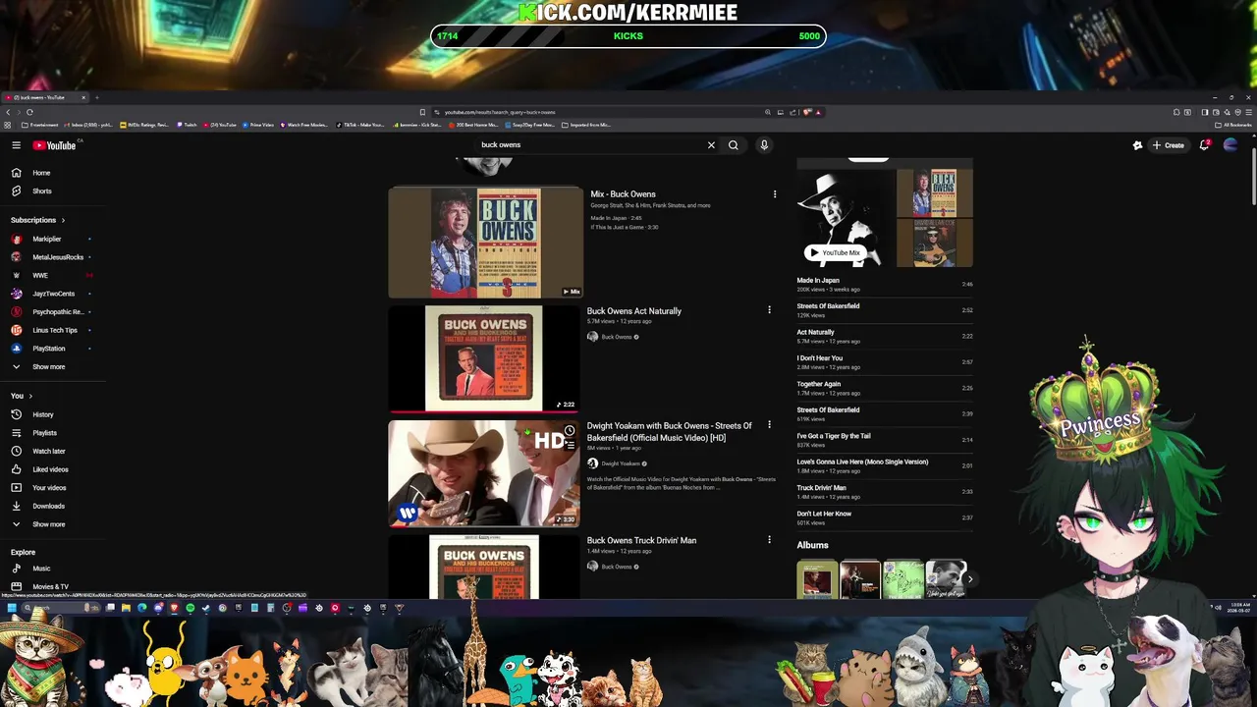
Task: Reload the page with the browser refresh icon
Action: tap(29, 112)
